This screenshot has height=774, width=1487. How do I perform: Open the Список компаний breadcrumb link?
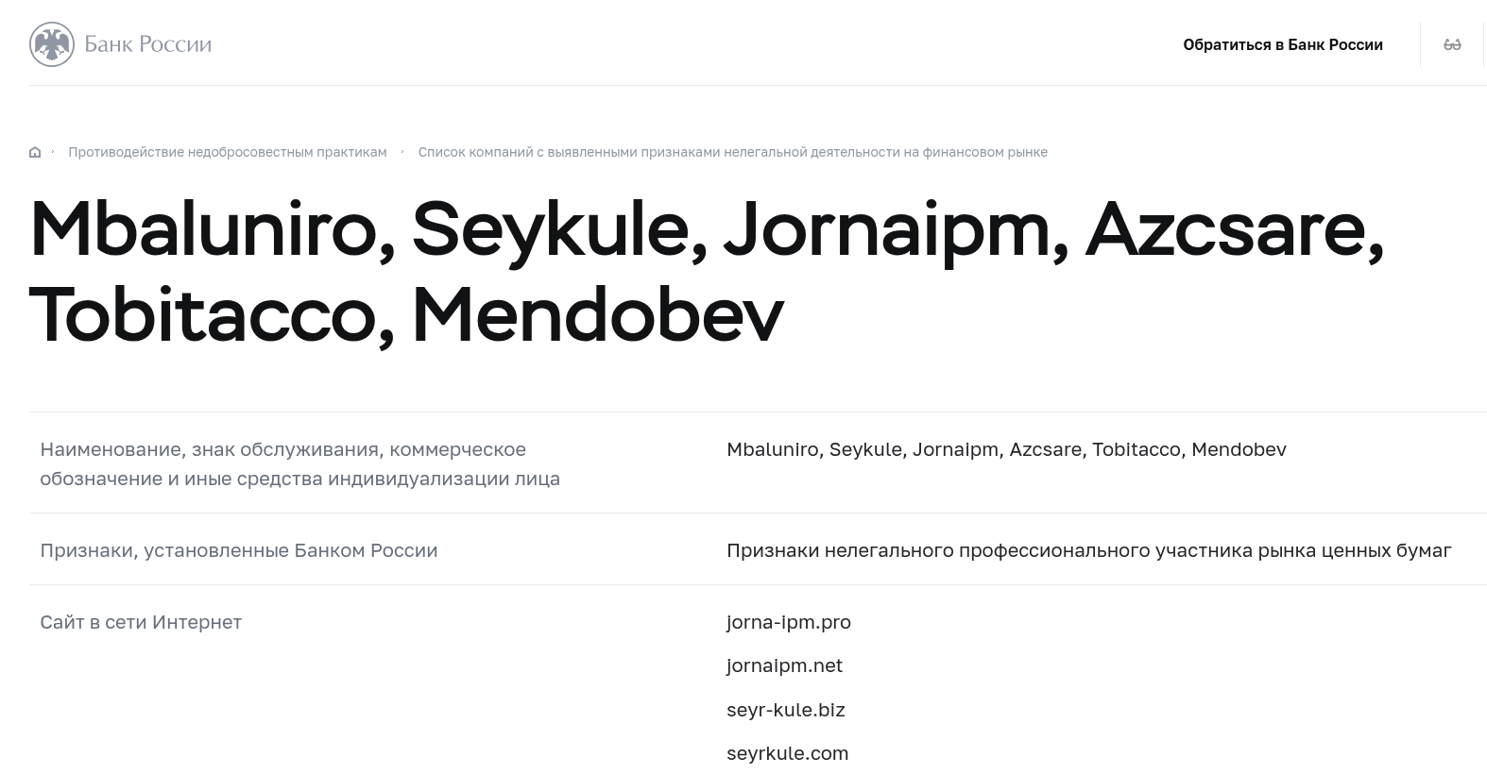coord(732,152)
